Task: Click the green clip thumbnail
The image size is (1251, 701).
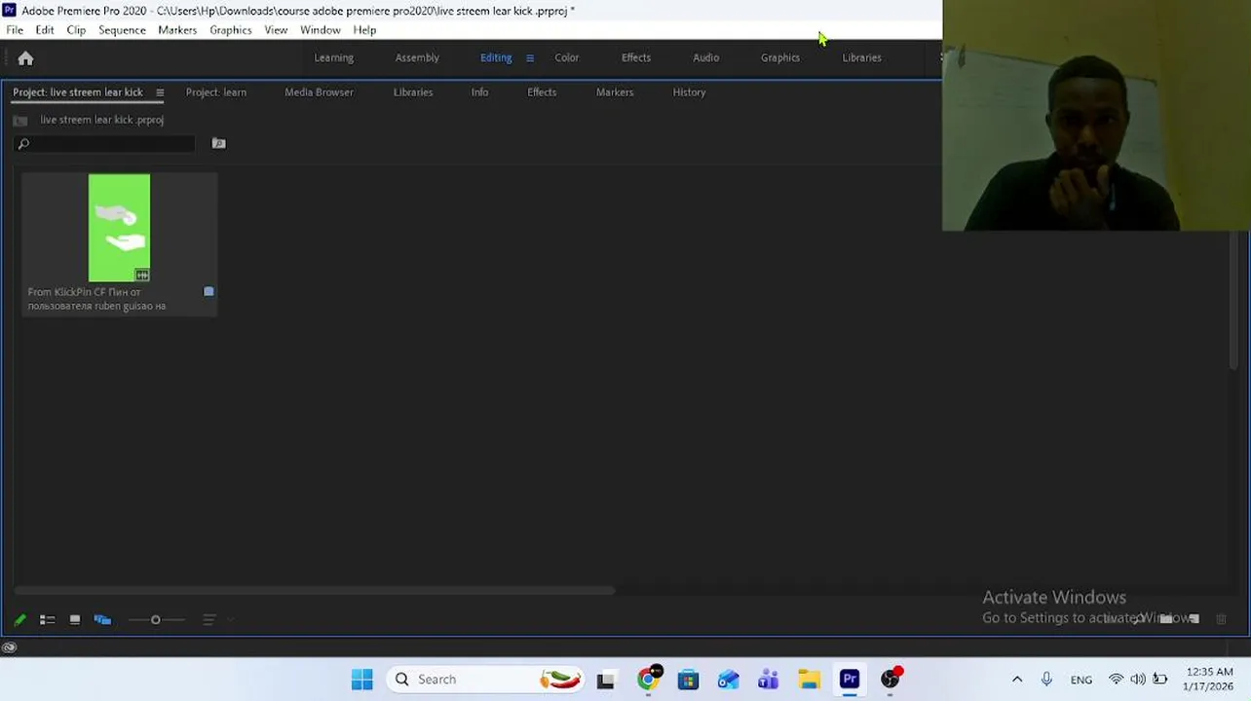Action: click(119, 228)
